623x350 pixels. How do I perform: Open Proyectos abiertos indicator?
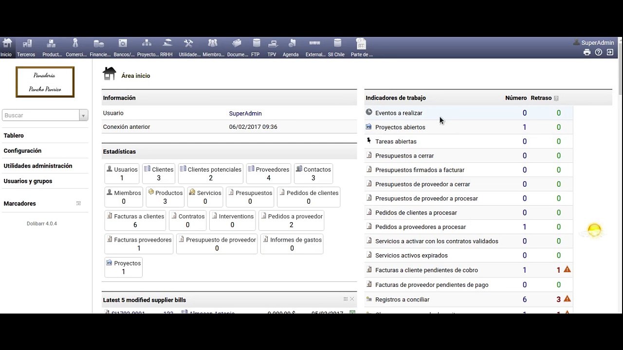(x=400, y=127)
